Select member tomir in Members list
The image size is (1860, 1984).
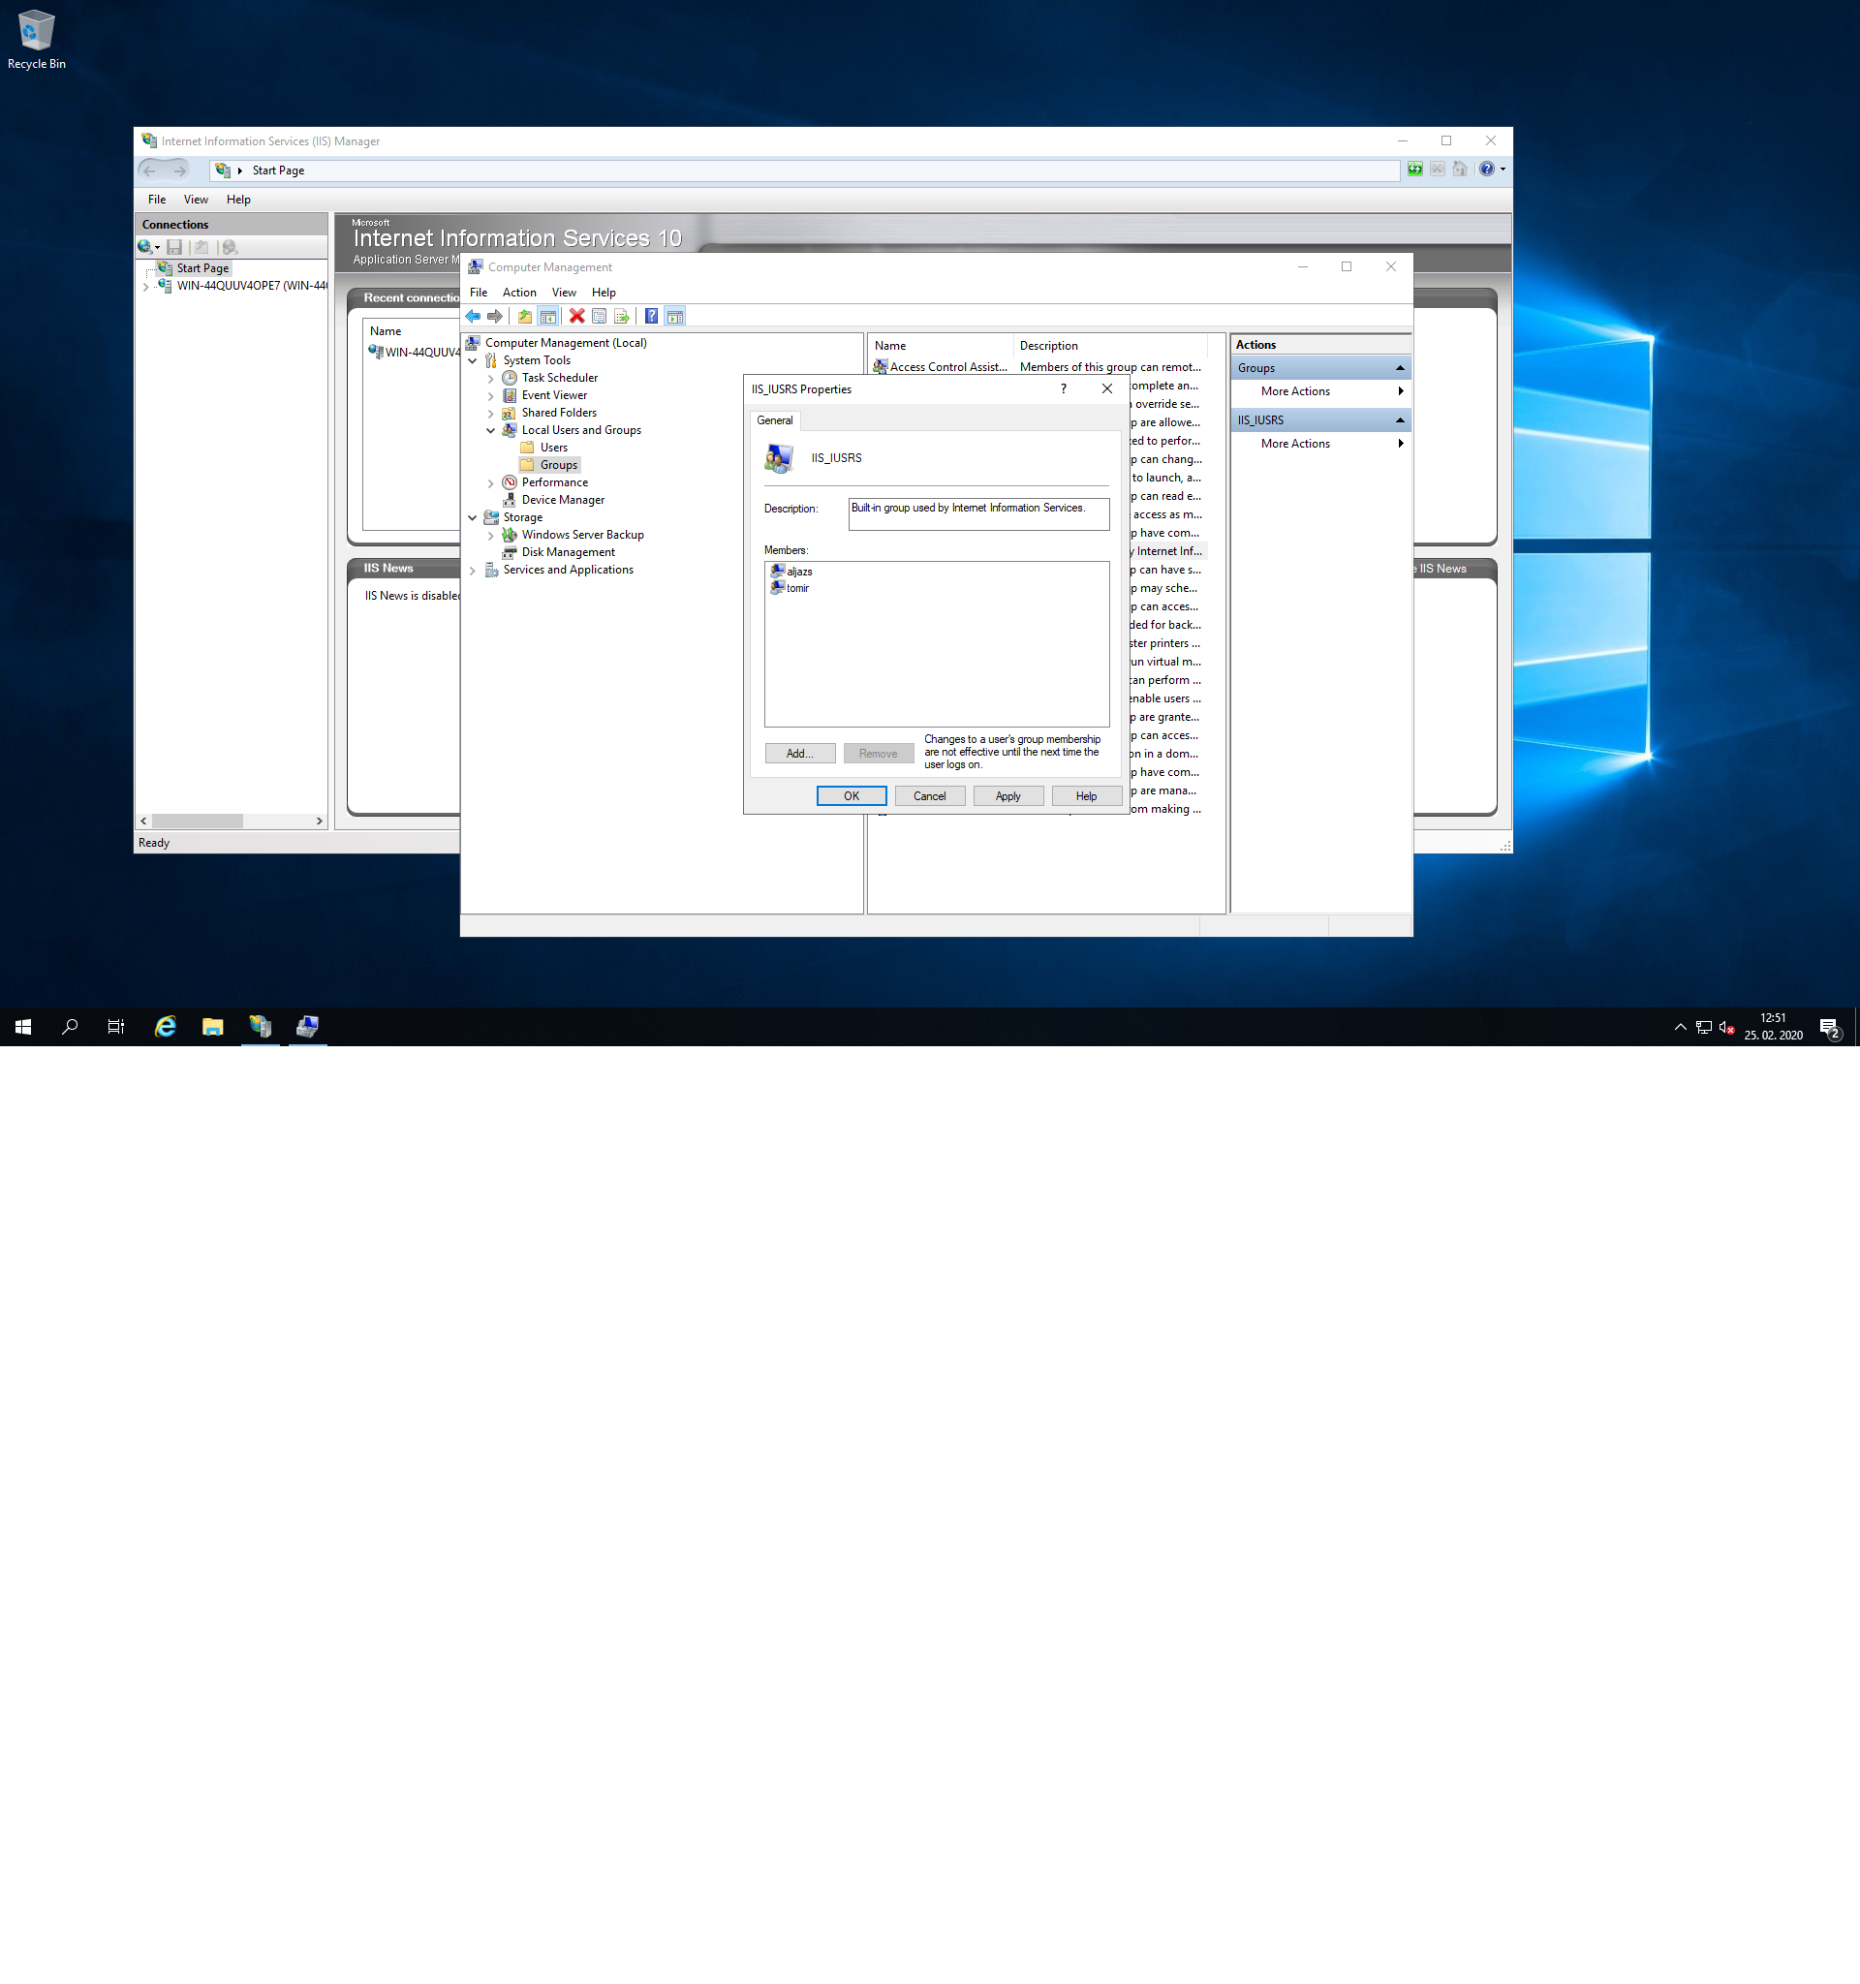[x=797, y=588]
